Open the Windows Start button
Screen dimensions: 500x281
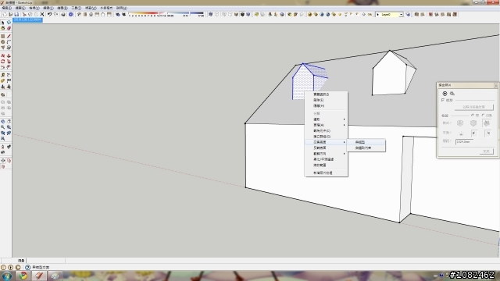7,276
